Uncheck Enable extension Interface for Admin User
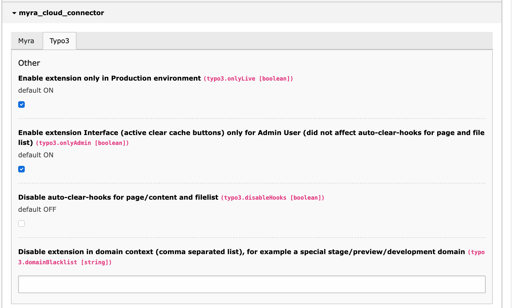Viewport: 512px width, 308px height. click(x=21, y=169)
